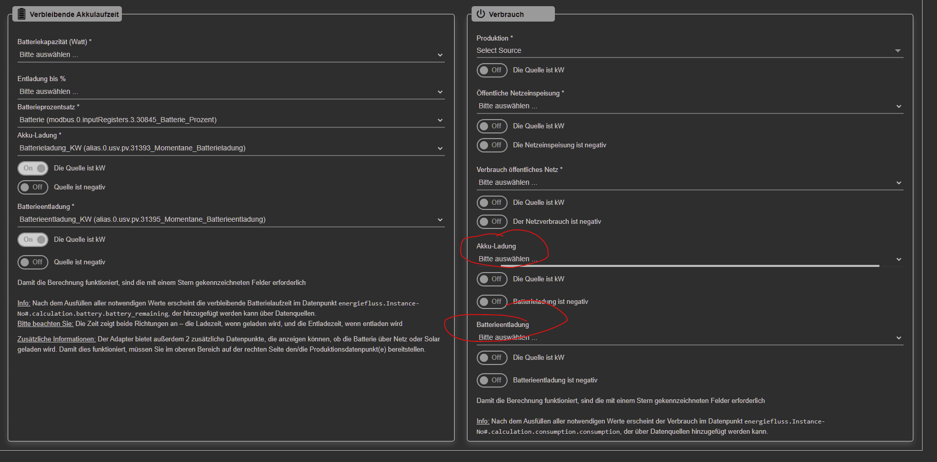
Task: Click the power icon in Verbrauch header
Action: (x=481, y=14)
